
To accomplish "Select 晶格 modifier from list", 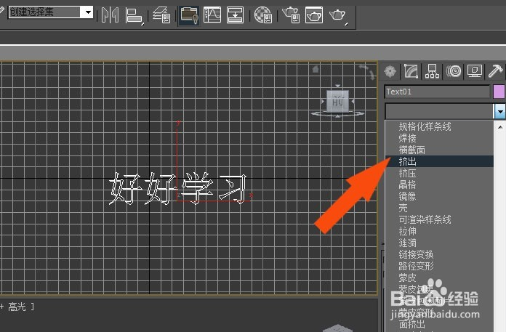I will coord(408,185).
